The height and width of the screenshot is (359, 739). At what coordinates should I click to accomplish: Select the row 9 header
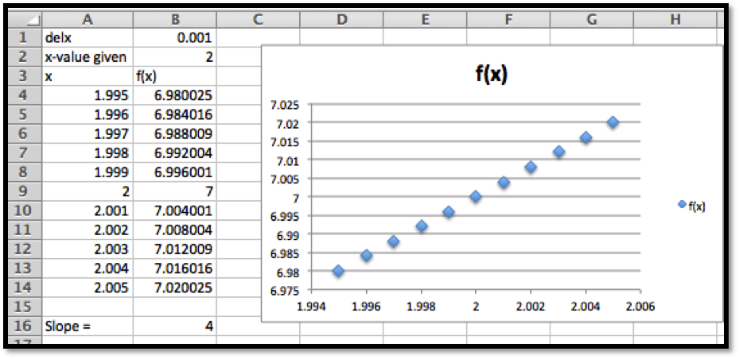(x=23, y=191)
